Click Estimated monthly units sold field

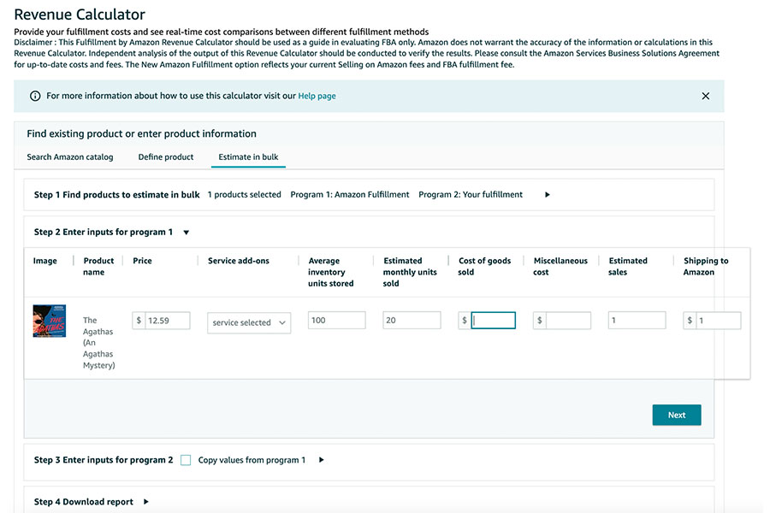point(412,320)
